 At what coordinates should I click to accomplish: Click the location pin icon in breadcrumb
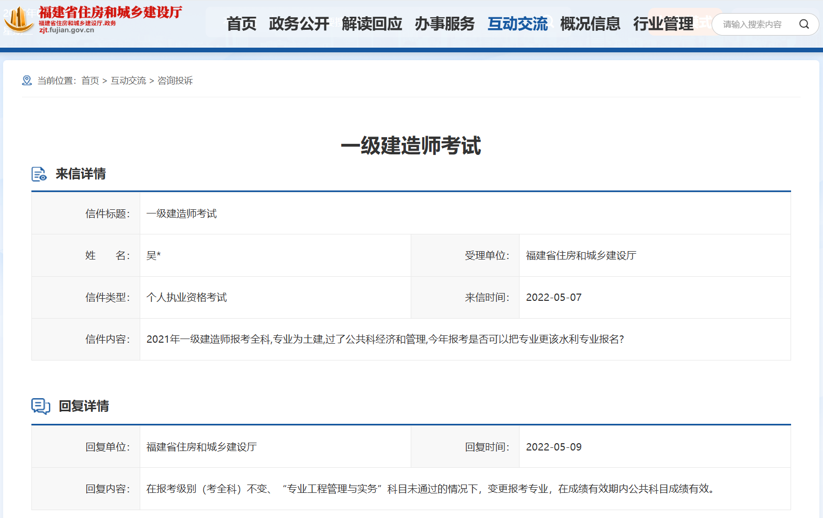tap(27, 81)
